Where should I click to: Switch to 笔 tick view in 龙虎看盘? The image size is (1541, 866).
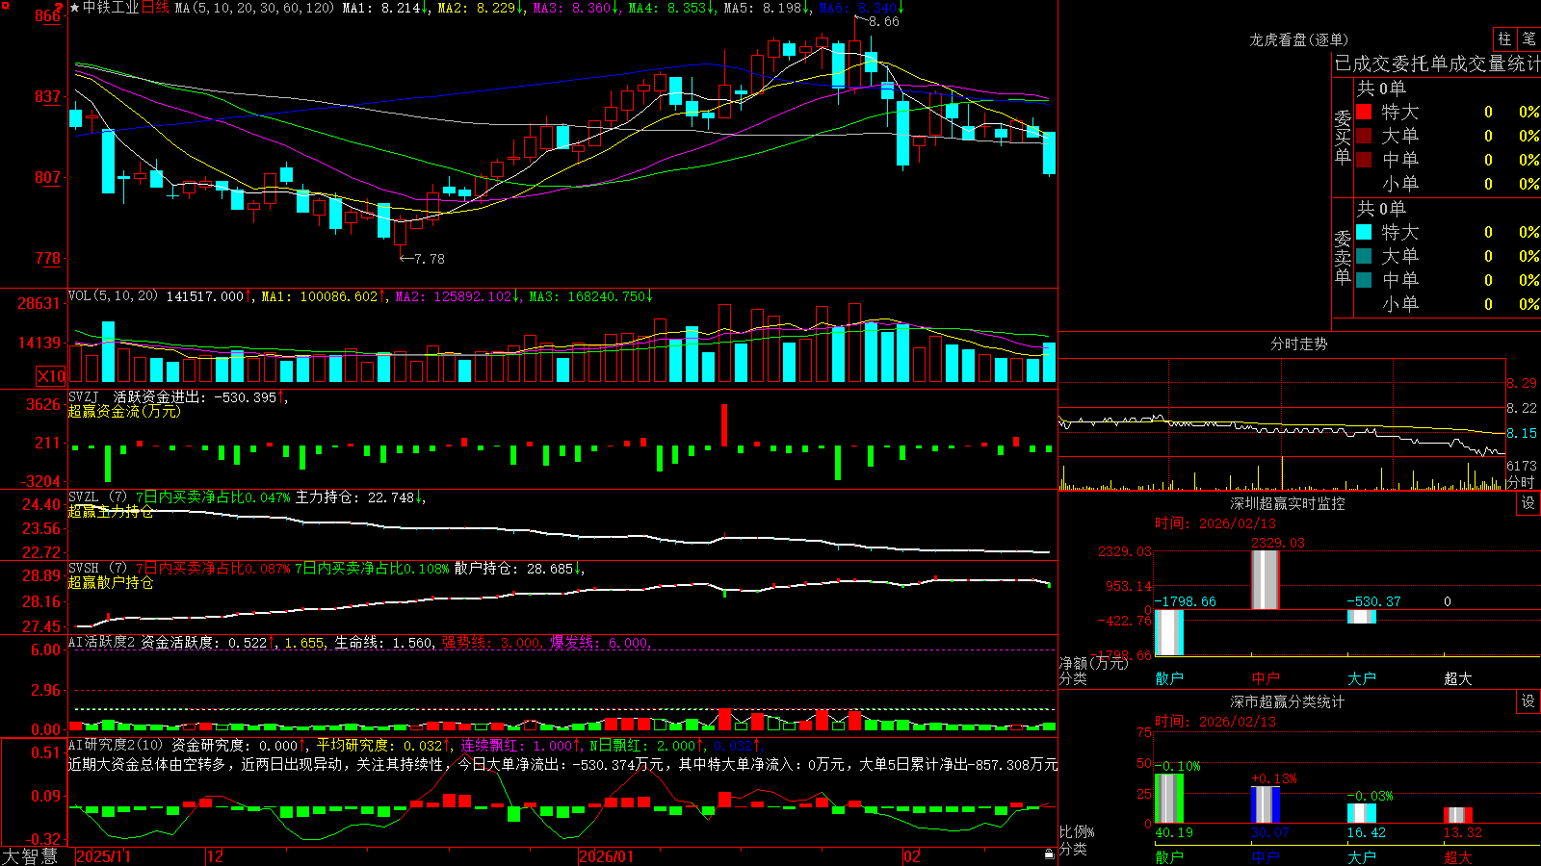(1528, 39)
